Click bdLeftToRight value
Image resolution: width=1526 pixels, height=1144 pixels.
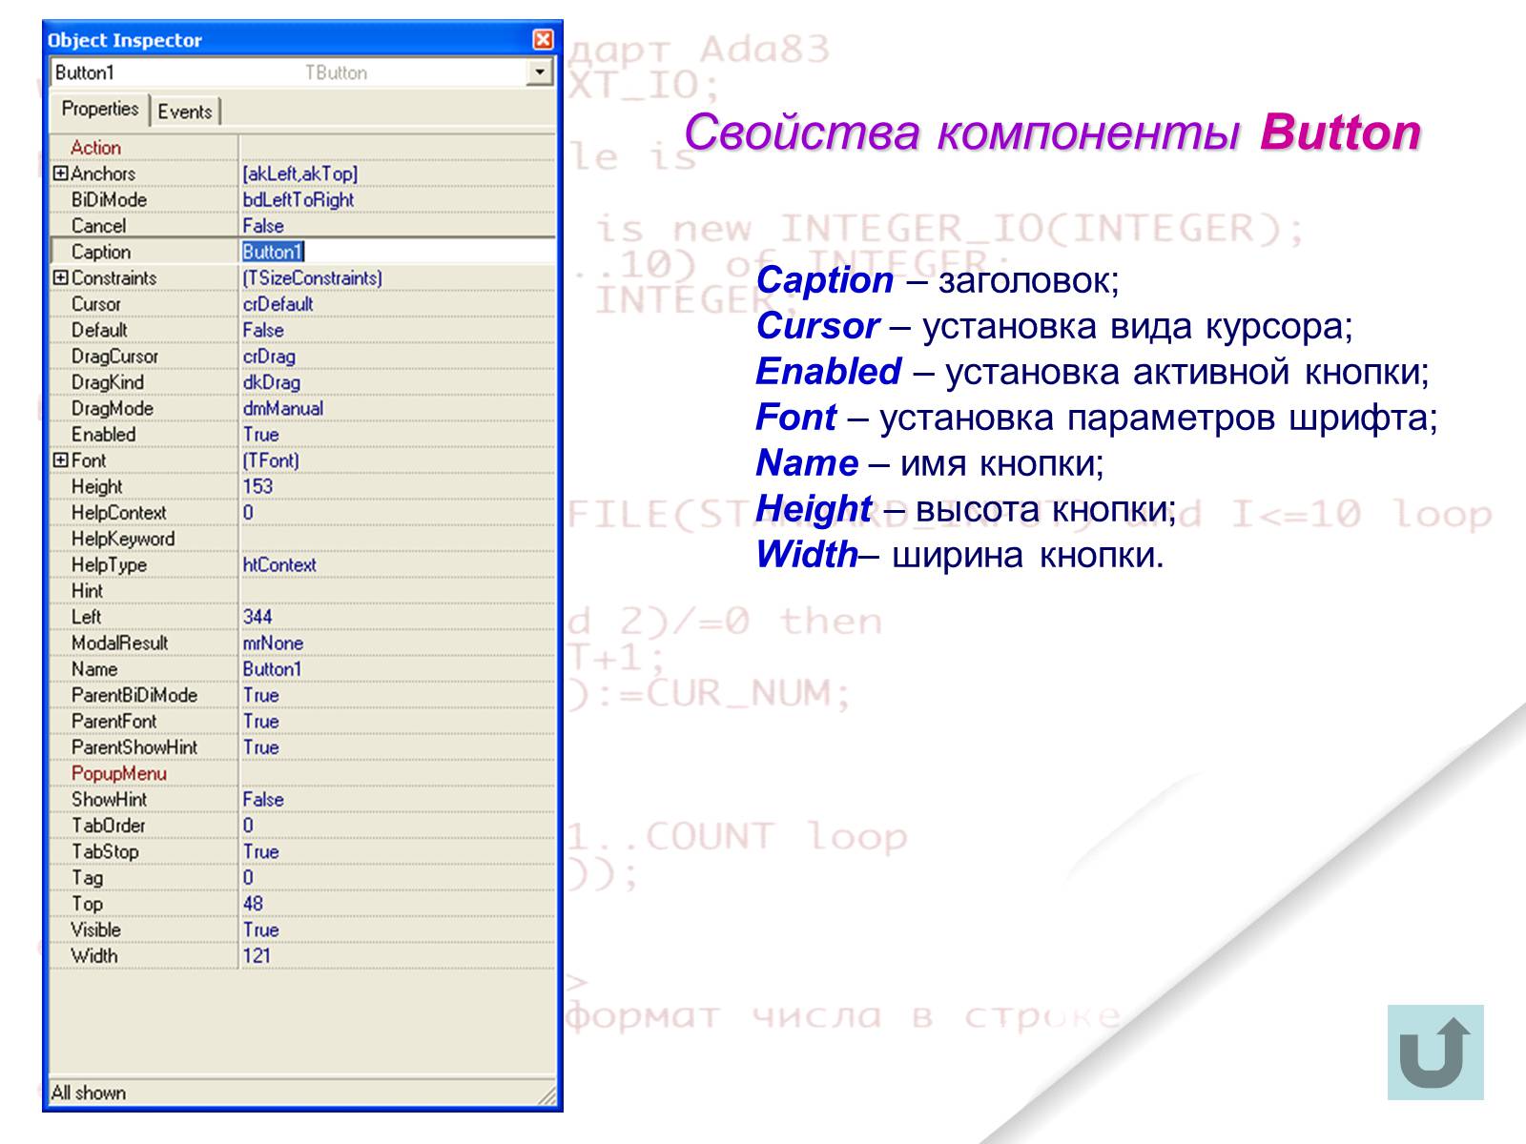click(299, 199)
